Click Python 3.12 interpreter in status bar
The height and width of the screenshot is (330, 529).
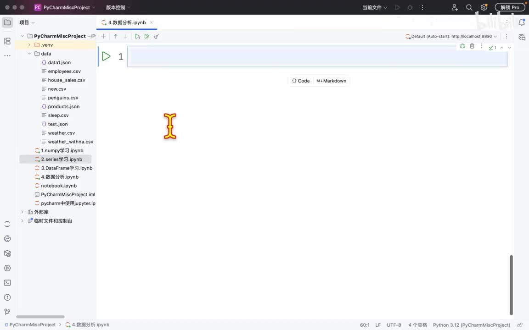coord(471,325)
